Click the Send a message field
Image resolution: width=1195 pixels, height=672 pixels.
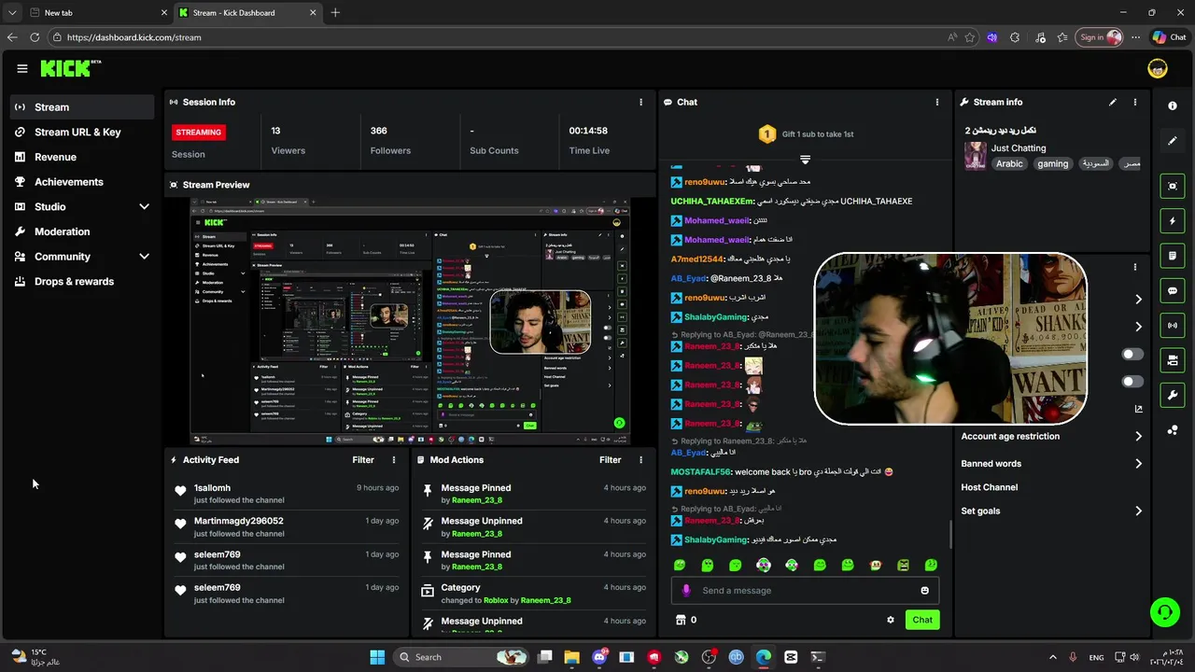(x=803, y=590)
